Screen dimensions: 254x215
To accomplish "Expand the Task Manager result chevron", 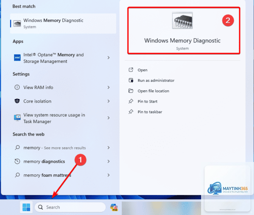I will (x=108, y=118).
